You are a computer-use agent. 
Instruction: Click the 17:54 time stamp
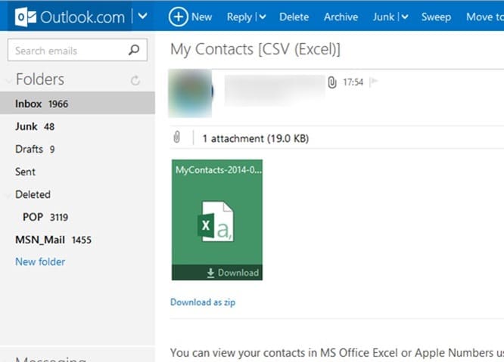click(x=353, y=82)
